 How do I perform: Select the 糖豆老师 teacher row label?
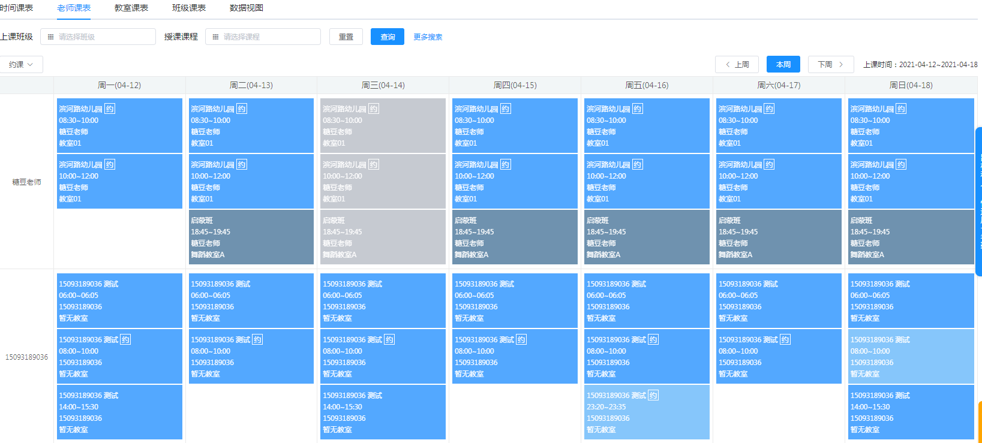pos(27,182)
